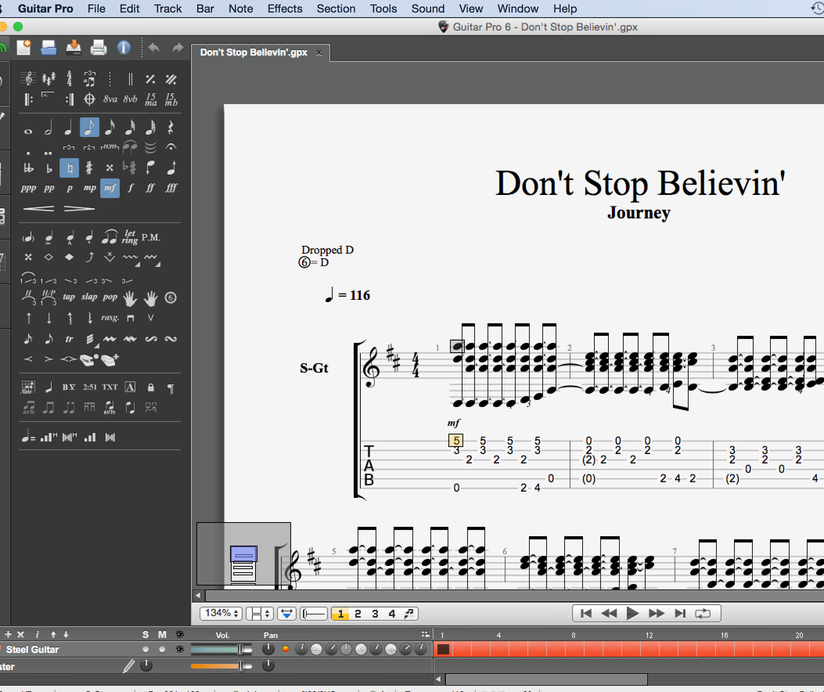Select the half note duration

point(48,128)
